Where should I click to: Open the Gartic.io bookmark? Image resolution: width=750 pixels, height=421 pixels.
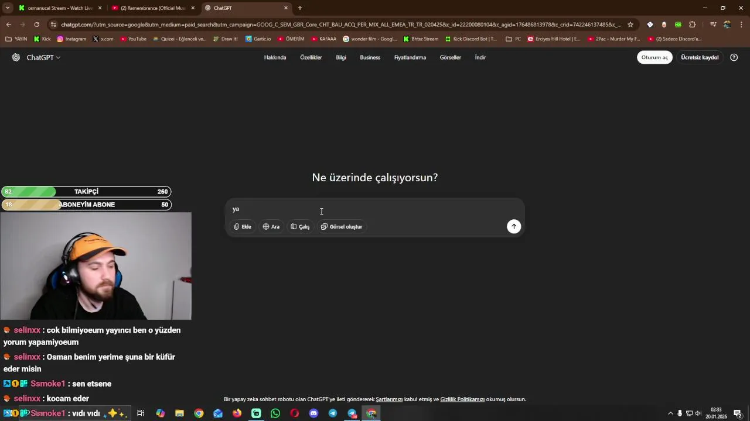pyautogui.click(x=258, y=39)
